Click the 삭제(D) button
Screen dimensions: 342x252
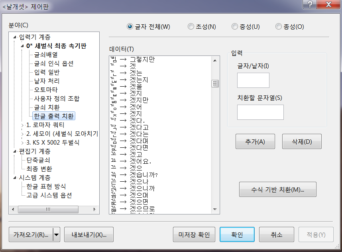pos(302,141)
